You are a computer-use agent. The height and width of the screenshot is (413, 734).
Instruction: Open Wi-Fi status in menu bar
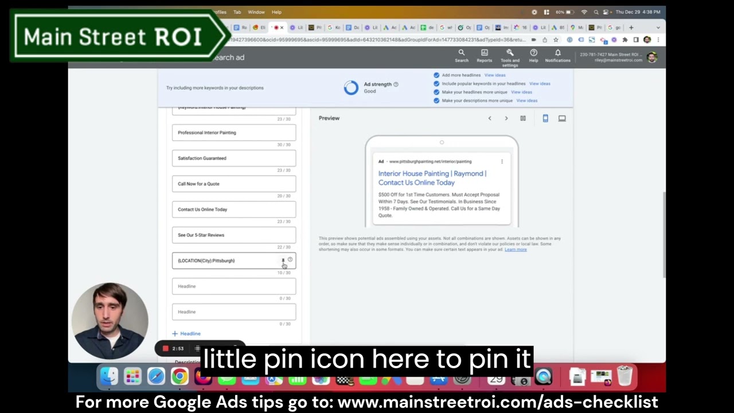coord(584,12)
